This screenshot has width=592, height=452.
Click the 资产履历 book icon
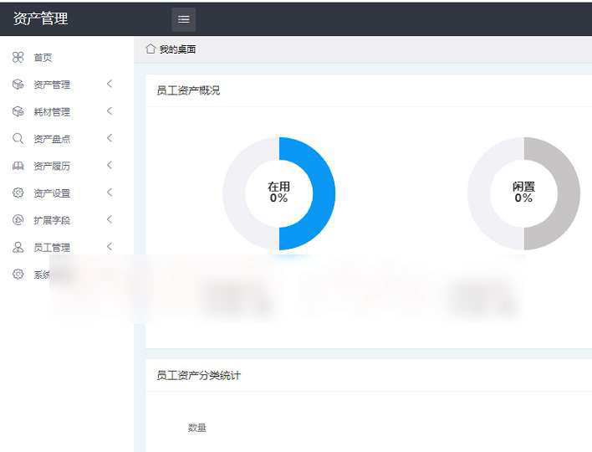(18, 166)
